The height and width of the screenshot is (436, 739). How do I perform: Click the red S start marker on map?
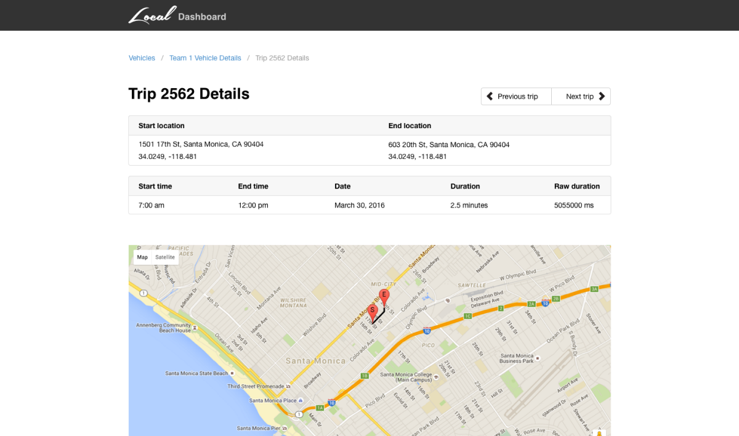pyautogui.click(x=372, y=311)
